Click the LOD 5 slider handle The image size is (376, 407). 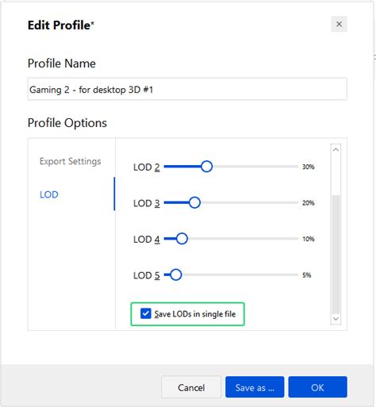click(x=176, y=275)
